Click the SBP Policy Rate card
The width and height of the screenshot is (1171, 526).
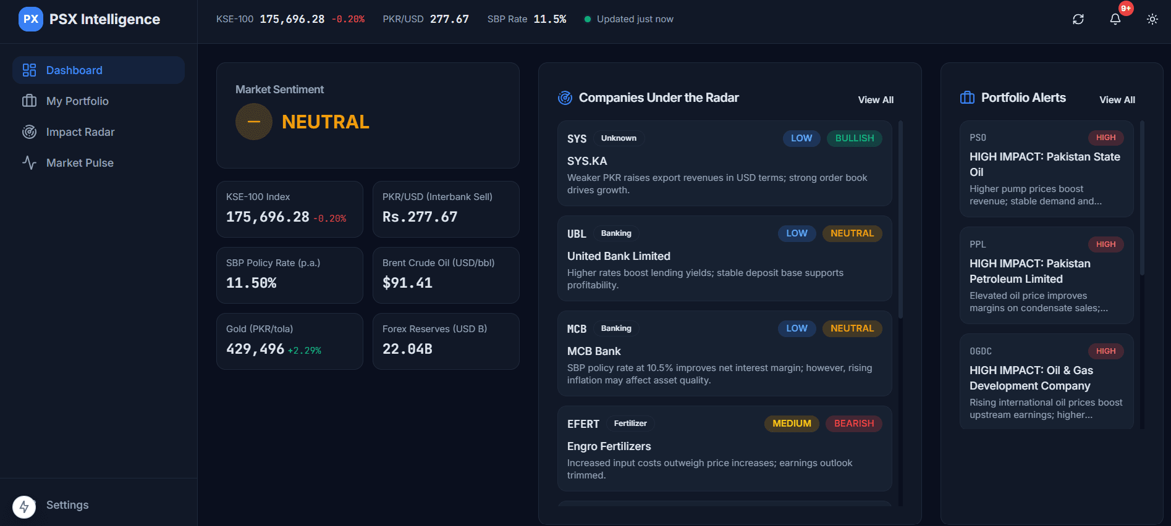[290, 275]
